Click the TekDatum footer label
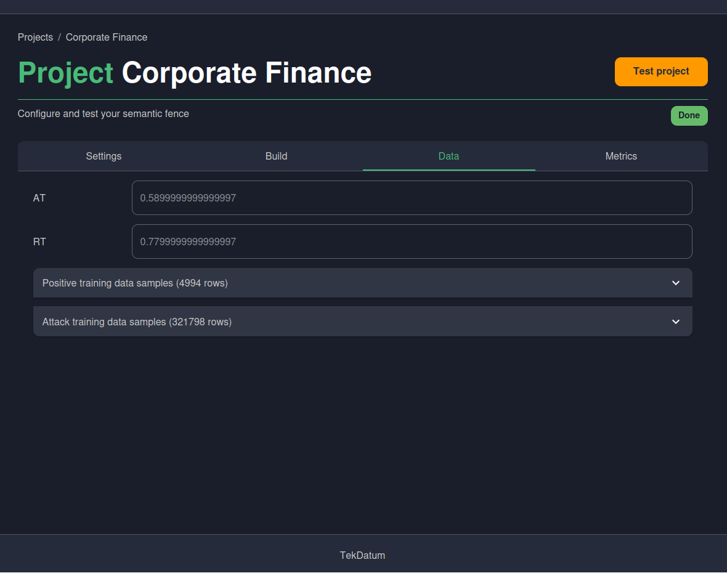The width and height of the screenshot is (727, 573). [362, 555]
